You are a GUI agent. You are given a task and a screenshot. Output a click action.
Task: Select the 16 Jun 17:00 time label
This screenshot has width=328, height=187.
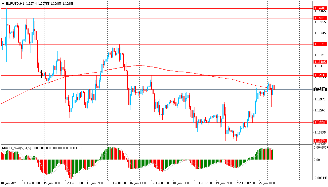(x=138, y=183)
